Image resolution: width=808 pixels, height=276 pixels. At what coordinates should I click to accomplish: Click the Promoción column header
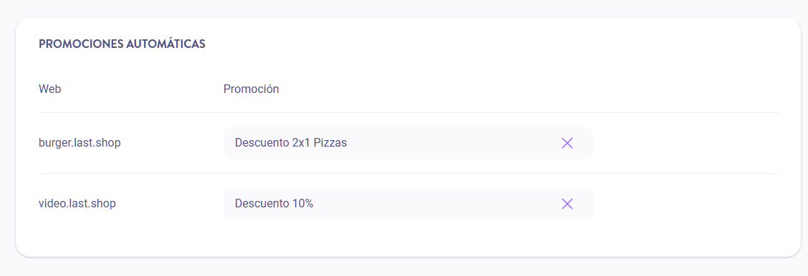coord(251,89)
